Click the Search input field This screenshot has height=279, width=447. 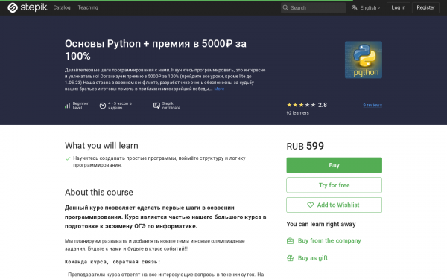pos(313,7)
